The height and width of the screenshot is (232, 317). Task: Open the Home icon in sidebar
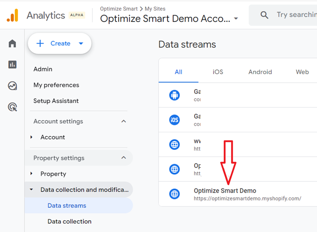coord(13,43)
